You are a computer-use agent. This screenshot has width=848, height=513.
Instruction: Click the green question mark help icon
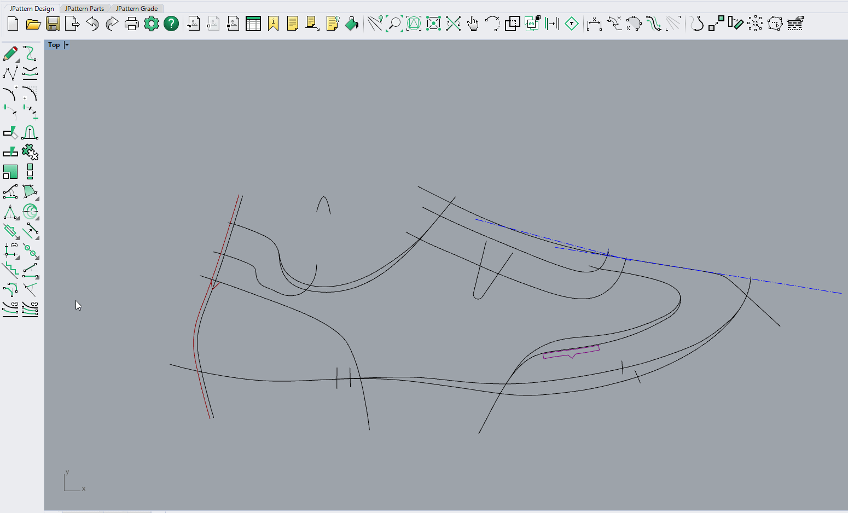coord(171,24)
